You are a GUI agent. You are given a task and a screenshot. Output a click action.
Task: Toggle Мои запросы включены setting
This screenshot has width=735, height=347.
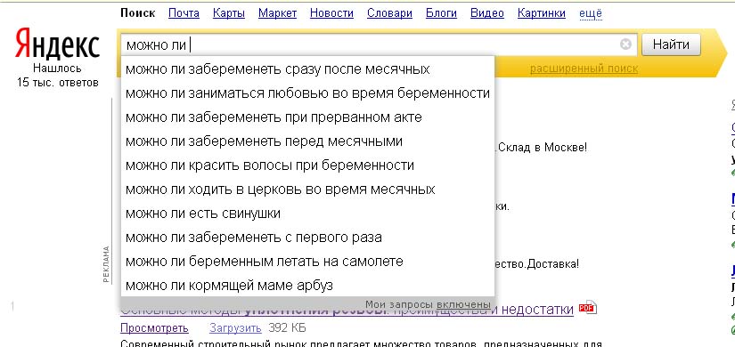pos(463,304)
